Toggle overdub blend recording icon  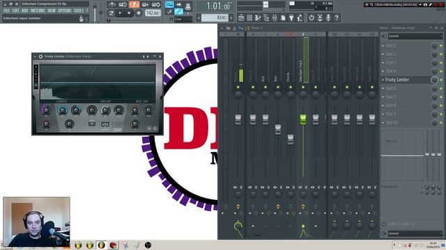click(x=145, y=5)
